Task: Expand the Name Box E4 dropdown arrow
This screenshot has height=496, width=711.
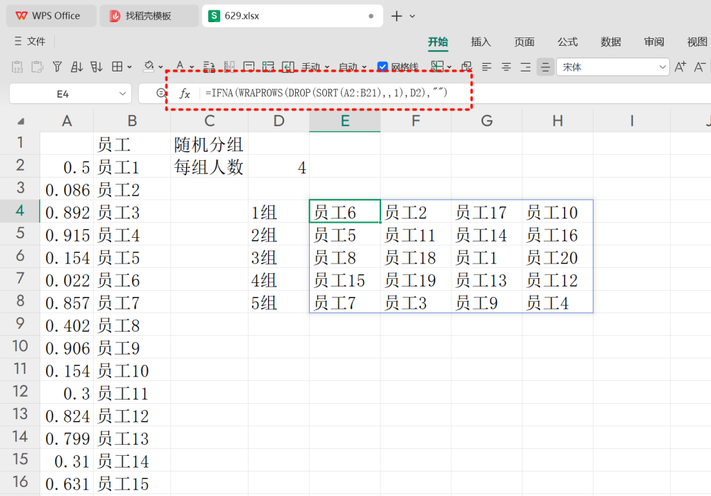Action: pyautogui.click(x=122, y=94)
